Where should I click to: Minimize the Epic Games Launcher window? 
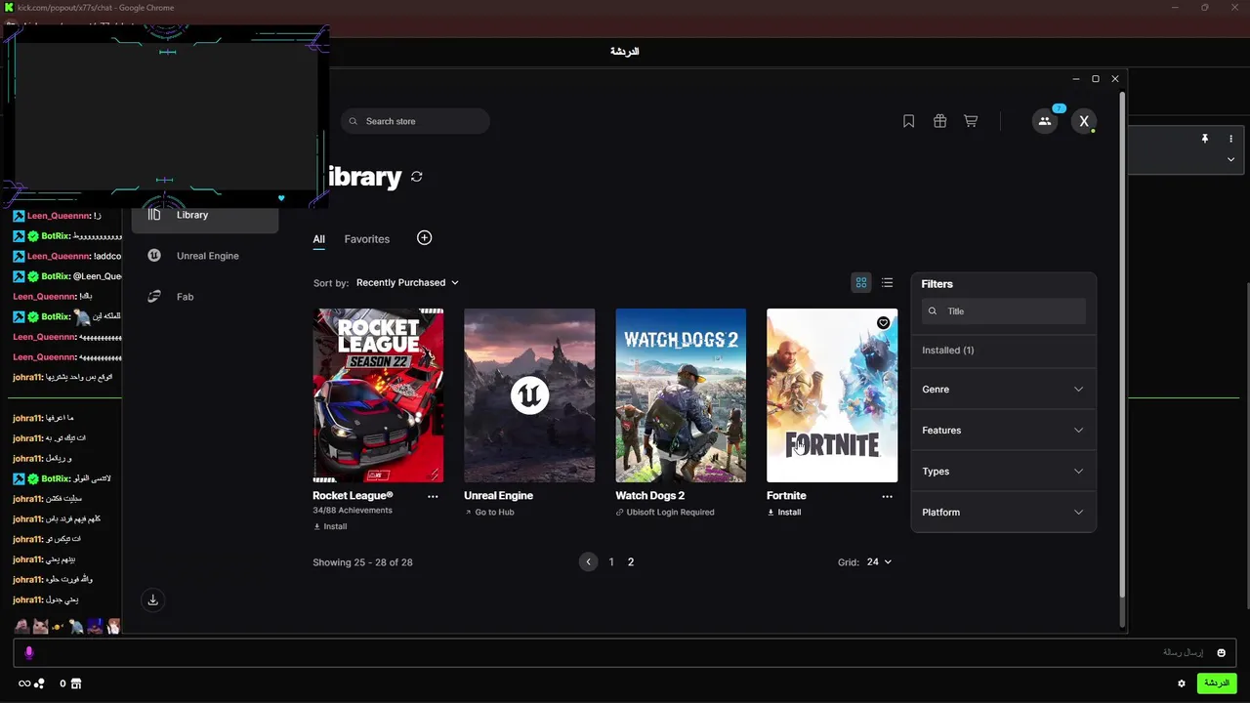pos(1076,78)
